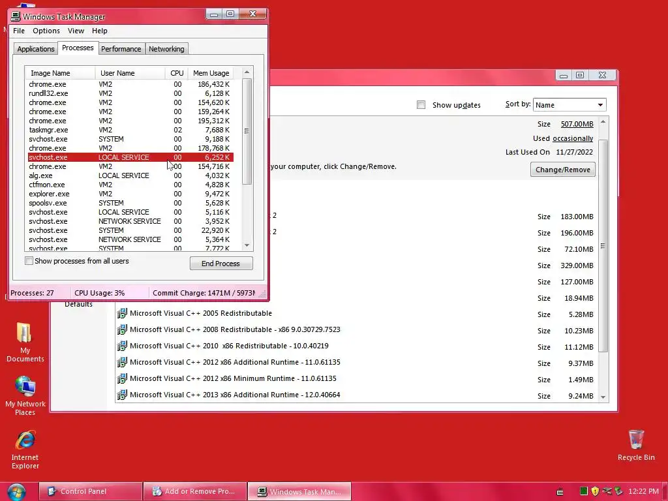This screenshot has height=501, width=668.
Task: Select the explorer.exe process row
Action: tap(130, 194)
